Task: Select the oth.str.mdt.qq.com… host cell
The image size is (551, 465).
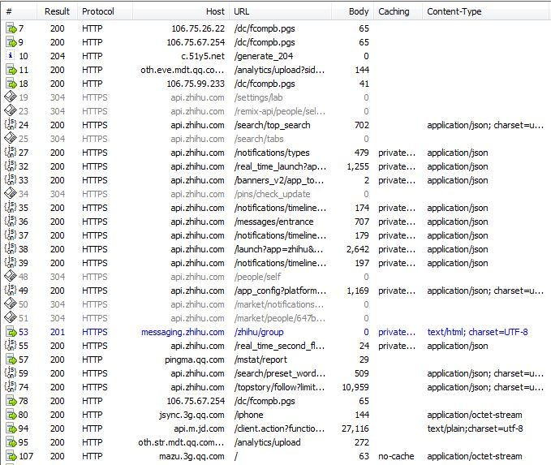Action: (x=181, y=442)
